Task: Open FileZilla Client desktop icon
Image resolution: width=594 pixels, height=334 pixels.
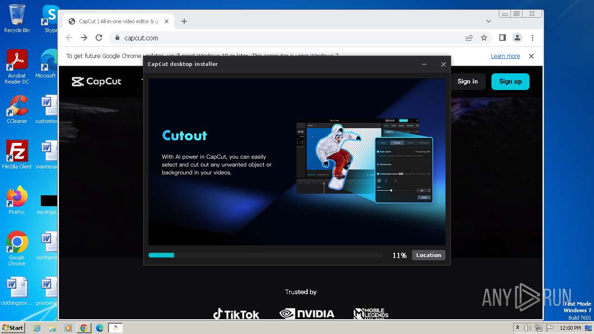Action: coord(17,155)
